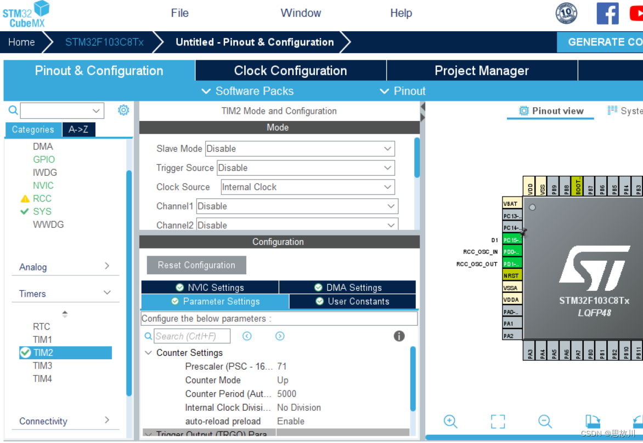Screen dimensions: 643x443
Task: Open the File menu
Action: 179,13
